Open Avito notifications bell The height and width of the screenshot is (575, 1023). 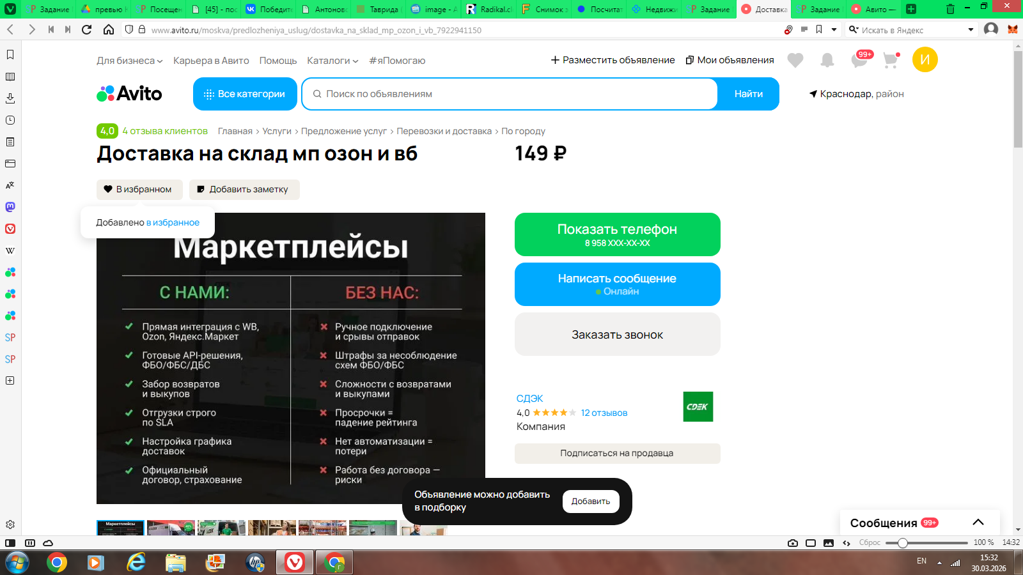coord(827,60)
